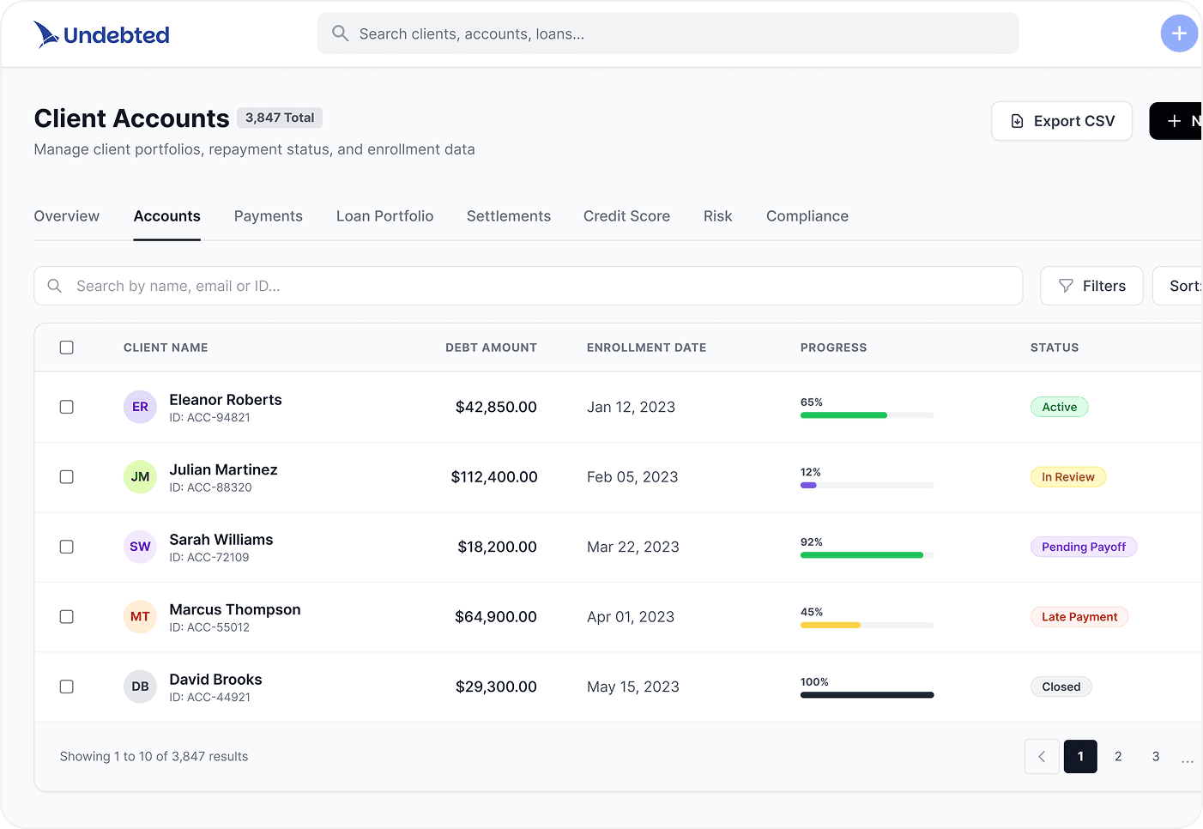Viewport: 1203px width, 829px height.
Task: Click the Closed status badge
Action: pyautogui.click(x=1061, y=687)
